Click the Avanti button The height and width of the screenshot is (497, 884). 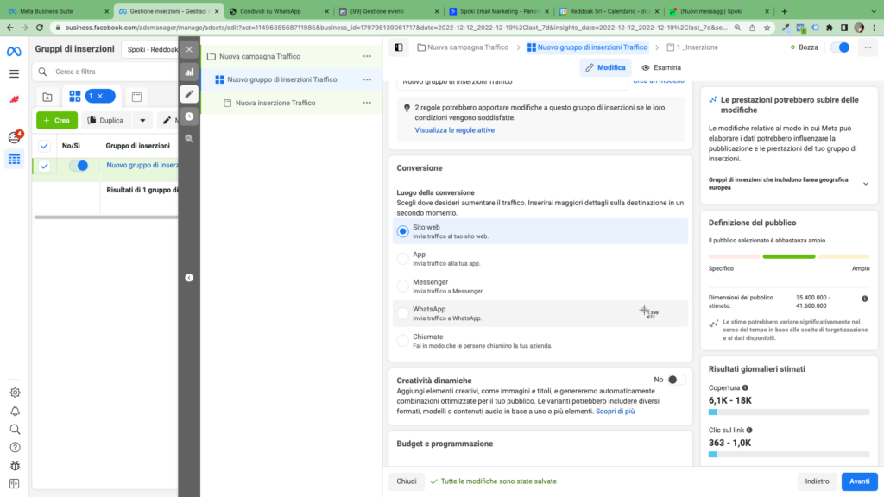tap(859, 481)
